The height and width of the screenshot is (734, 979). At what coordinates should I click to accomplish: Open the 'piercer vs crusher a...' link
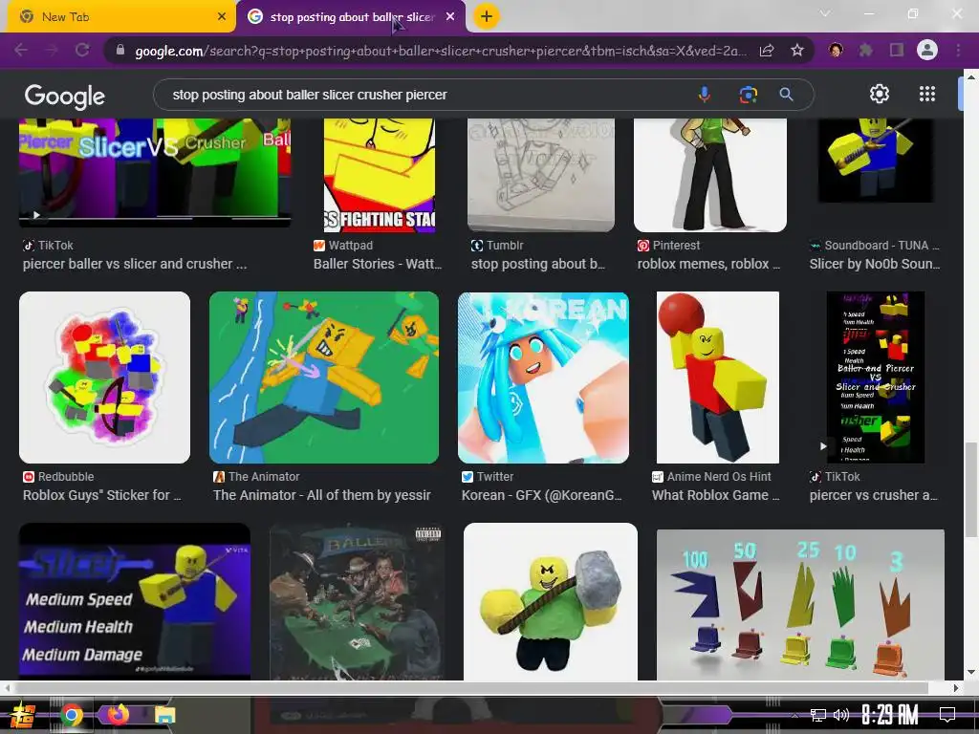(874, 495)
